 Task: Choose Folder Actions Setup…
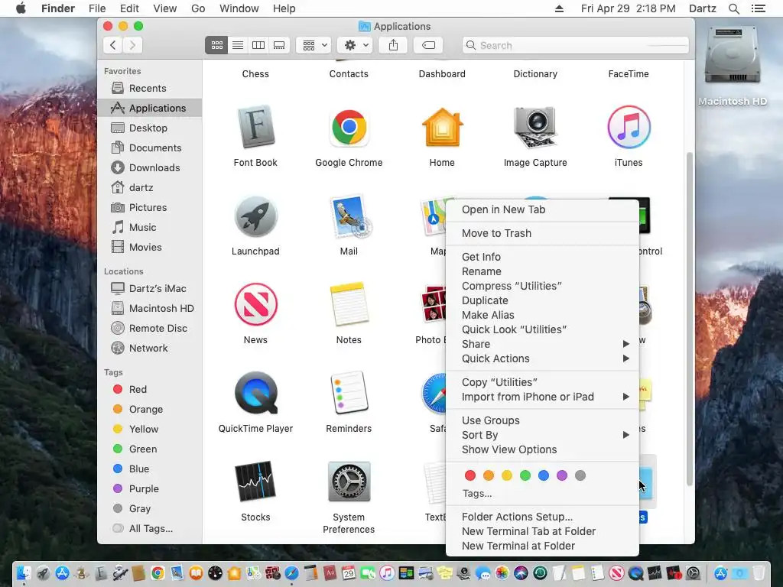542,517
